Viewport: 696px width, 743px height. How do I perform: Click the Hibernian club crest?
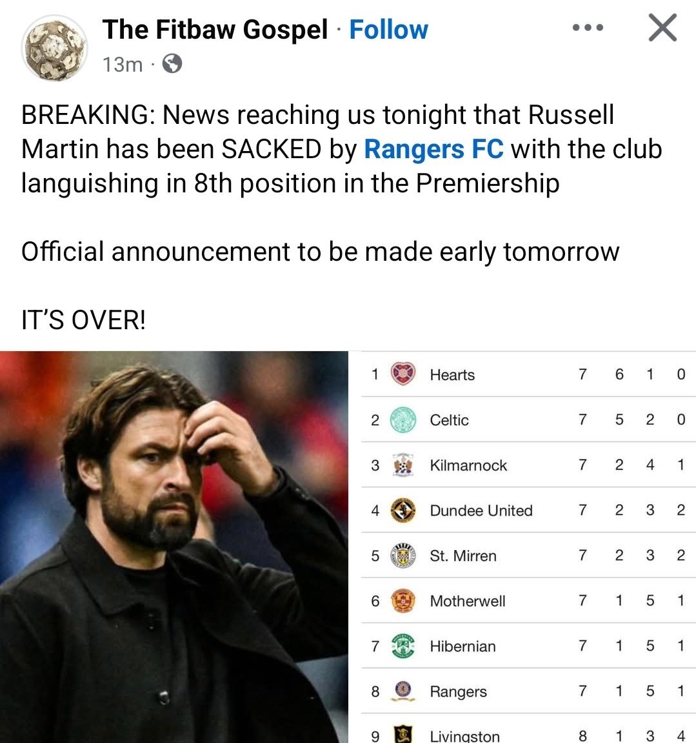(x=404, y=646)
